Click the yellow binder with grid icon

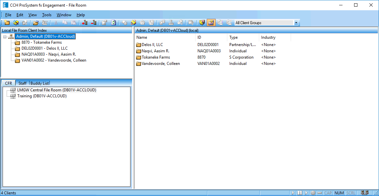pyautogui.click(x=202, y=23)
